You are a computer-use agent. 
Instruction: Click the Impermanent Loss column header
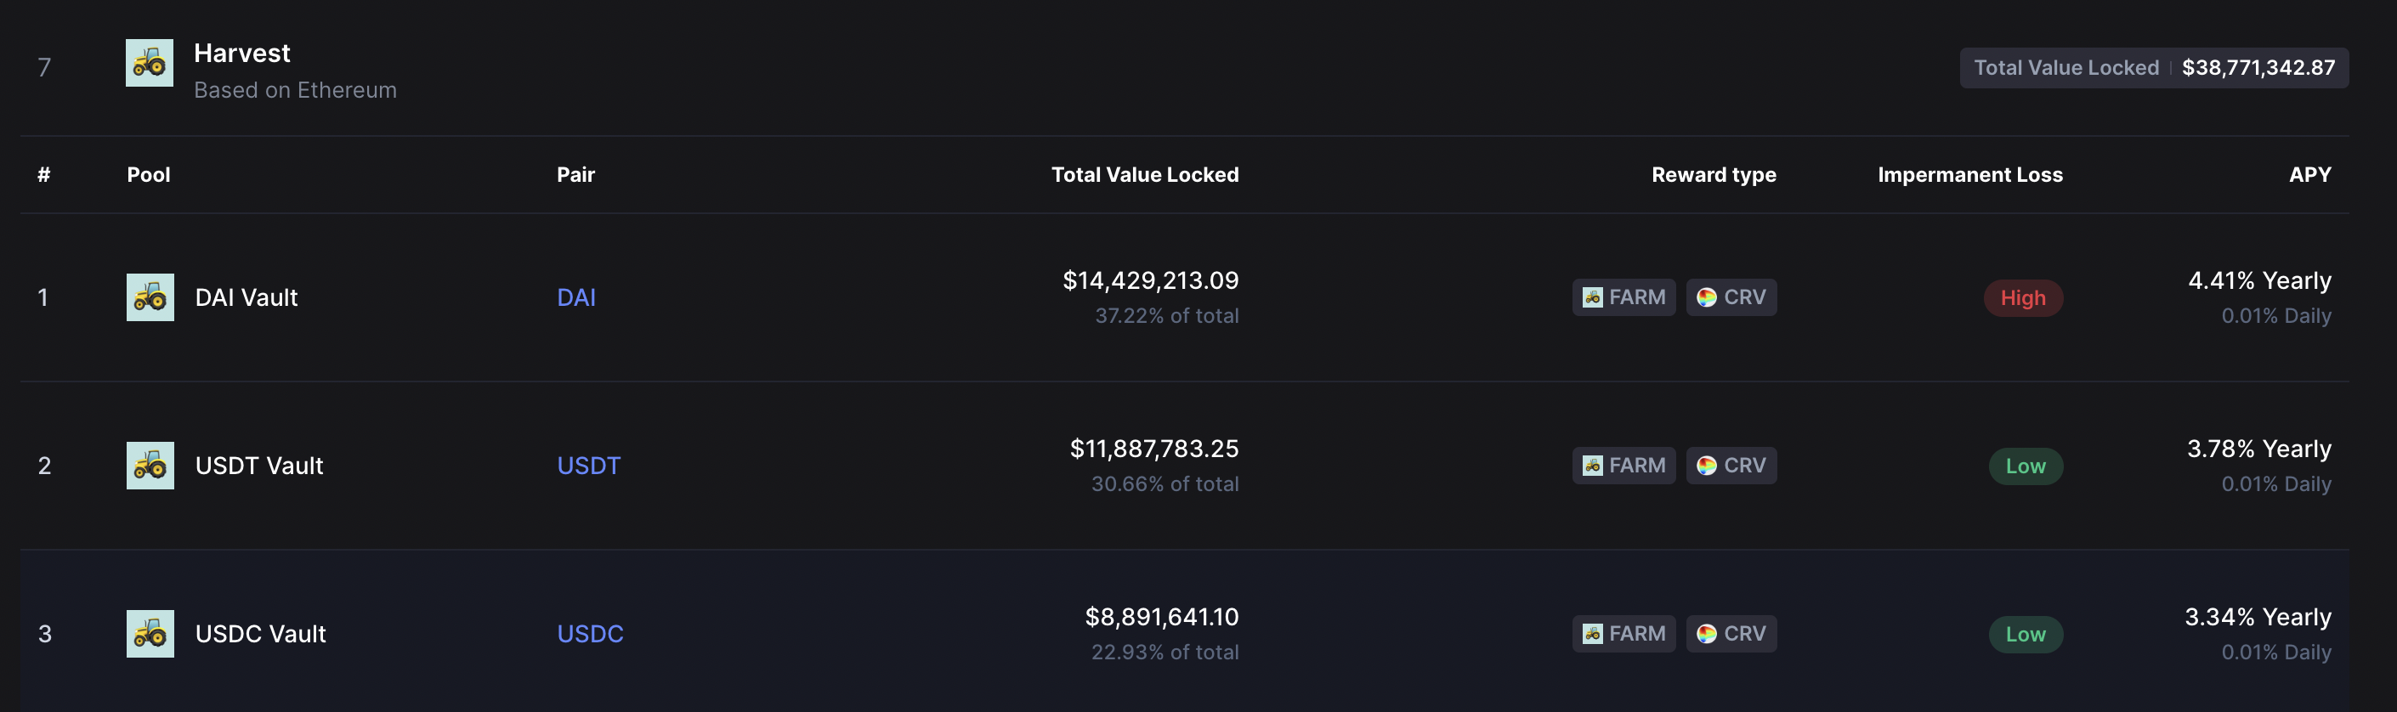[x=1970, y=174]
